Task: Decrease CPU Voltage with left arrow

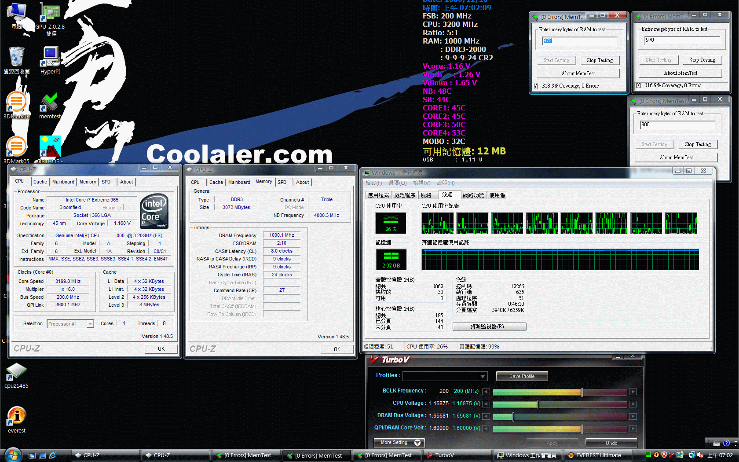Action: 486,404
